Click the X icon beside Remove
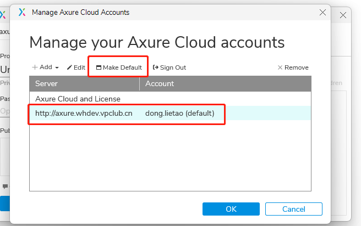 [280, 67]
